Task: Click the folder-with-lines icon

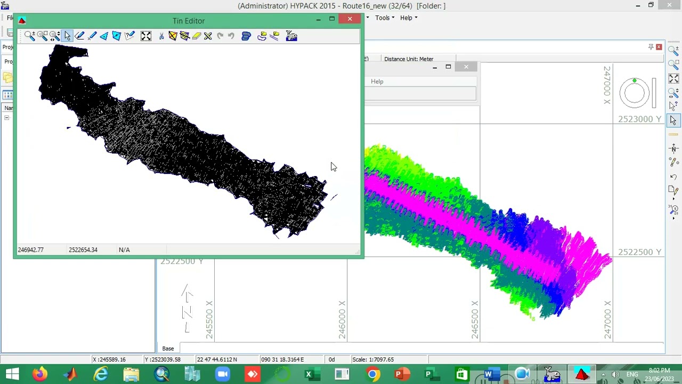Action: tap(275, 36)
